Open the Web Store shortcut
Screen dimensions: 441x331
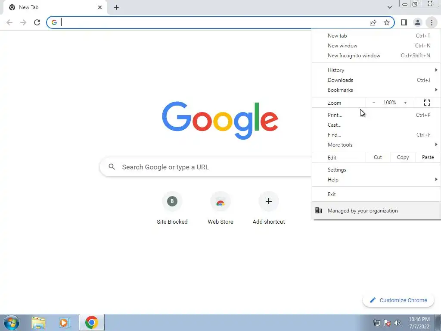(x=220, y=209)
